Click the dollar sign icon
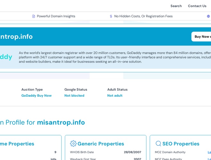211x160 pixels. click(x=111, y=16)
